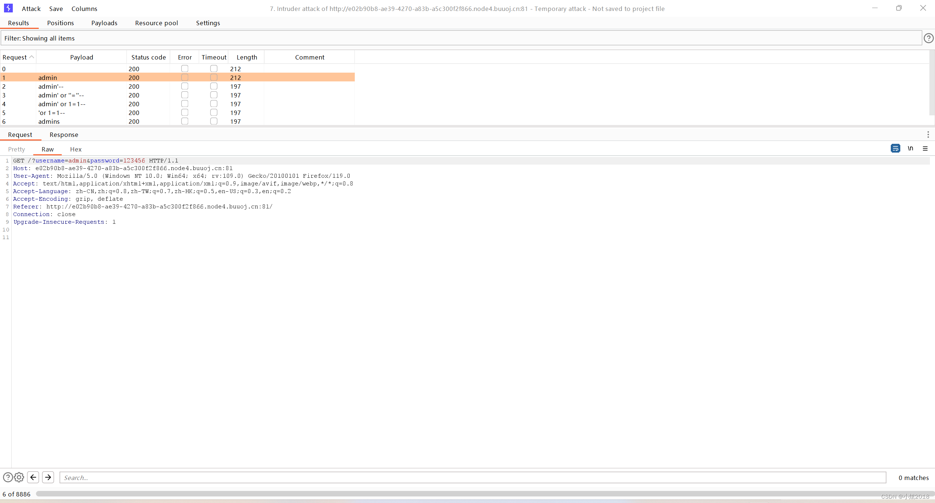Open the message editor hamburger menu icon
935x503 pixels.
[925, 149]
